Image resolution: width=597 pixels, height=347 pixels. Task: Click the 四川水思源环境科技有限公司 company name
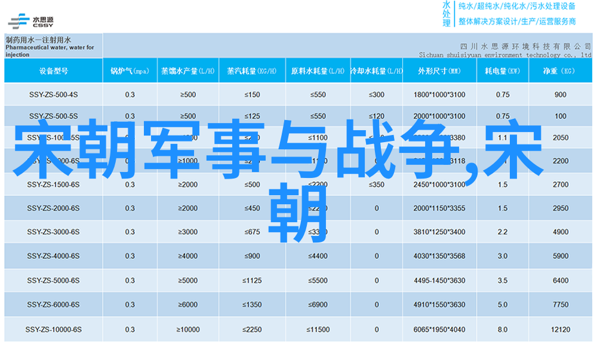click(x=525, y=47)
